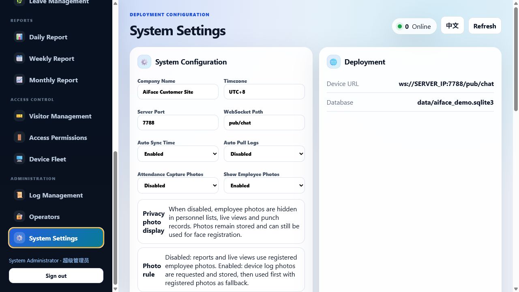Open the Auto Sync Time dropdown

[x=178, y=154]
